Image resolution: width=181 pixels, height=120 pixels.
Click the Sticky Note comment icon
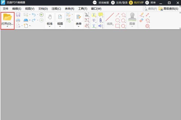101,15
